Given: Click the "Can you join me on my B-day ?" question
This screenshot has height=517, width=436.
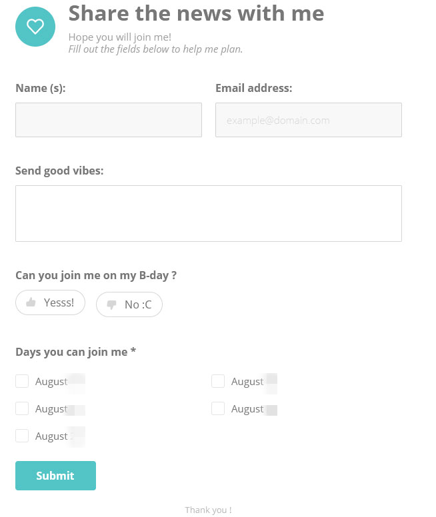Looking at the screenshot, I should pos(96,275).
